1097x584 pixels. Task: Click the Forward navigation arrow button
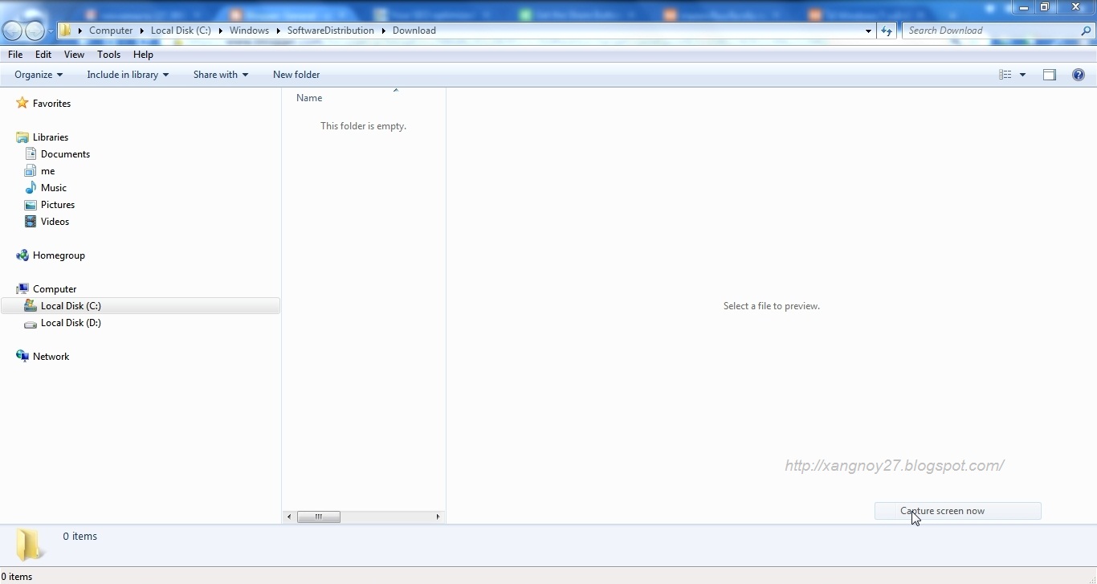pyautogui.click(x=35, y=31)
